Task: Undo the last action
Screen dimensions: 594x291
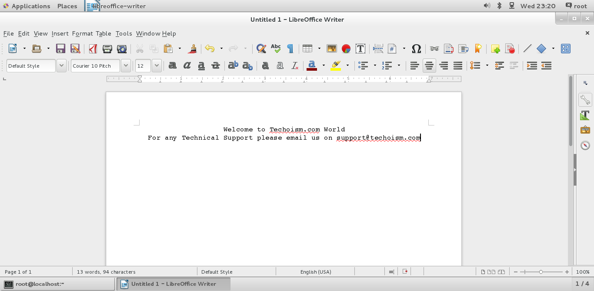Action: pyautogui.click(x=210, y=49)
